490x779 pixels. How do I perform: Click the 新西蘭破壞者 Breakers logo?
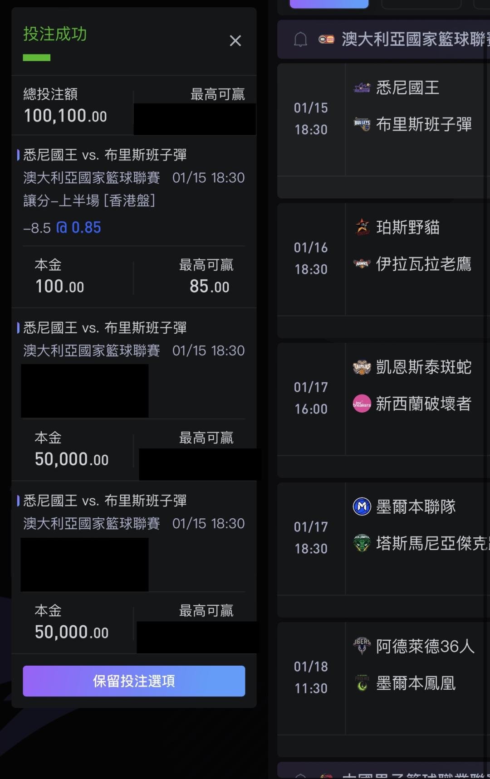tap(362, 403)
